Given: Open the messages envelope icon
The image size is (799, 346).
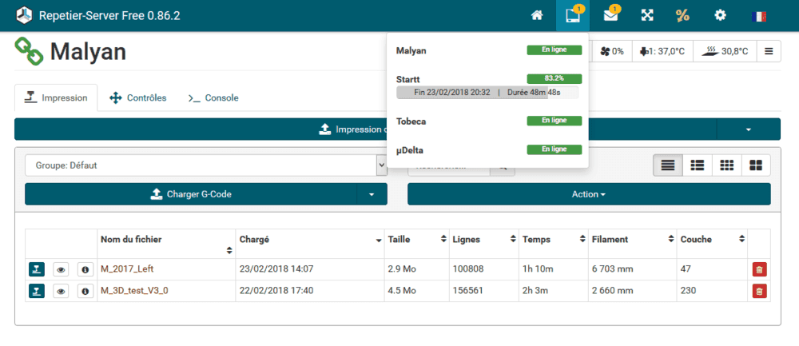Looking at the screenshot, I should click(610, 16).
